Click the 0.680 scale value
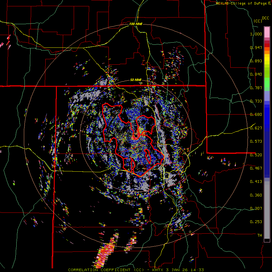Screen dimensions: 272x272 pyautogui.click(x=256, y=115)
